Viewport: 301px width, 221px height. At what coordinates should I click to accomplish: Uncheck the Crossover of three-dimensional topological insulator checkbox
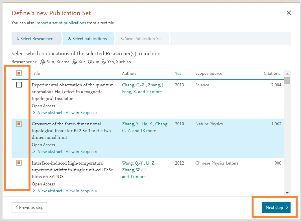click(x=19, y=124)
